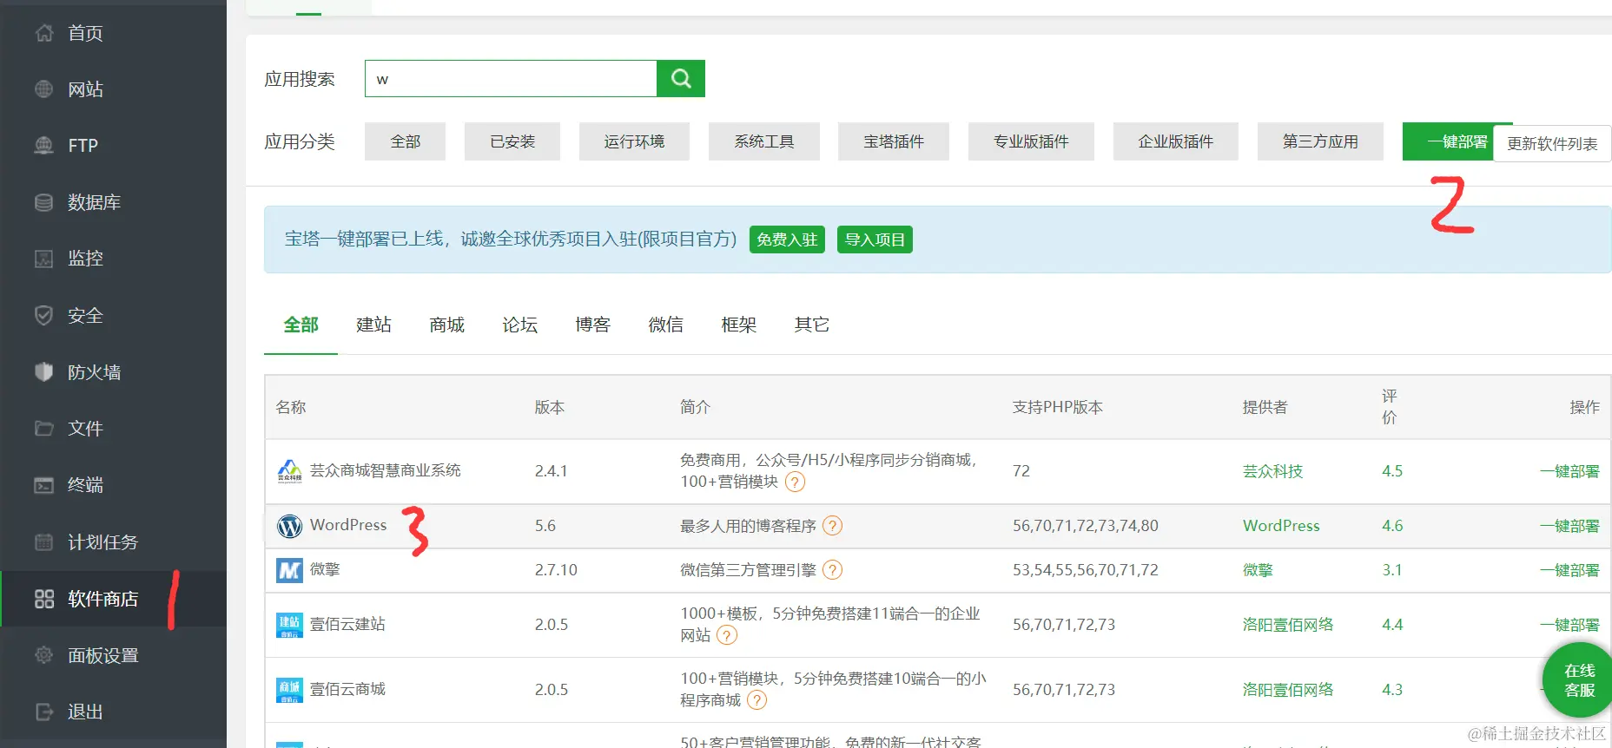Image resolution: width=1612 pixels, height=748 pixels.
Task: Open the 在线客服 floating button
Action: pos(1579,680)
